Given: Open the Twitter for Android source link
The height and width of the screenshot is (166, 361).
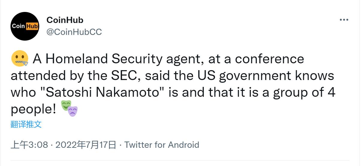Looking at the screenshot, I should coord(162,145).
